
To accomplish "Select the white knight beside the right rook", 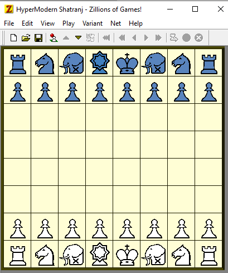I will [181, 255].
